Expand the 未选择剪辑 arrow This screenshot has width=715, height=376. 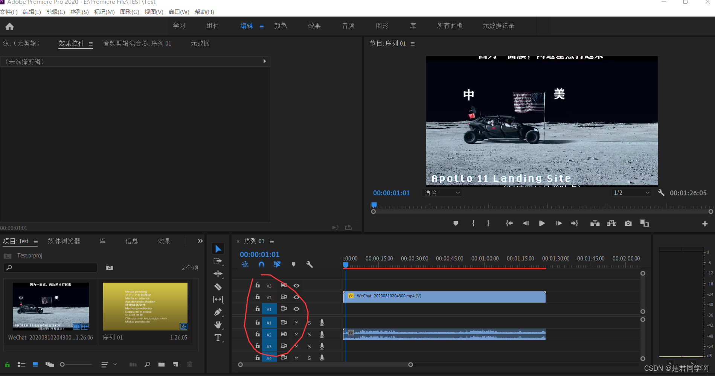[x=265, y=61]
